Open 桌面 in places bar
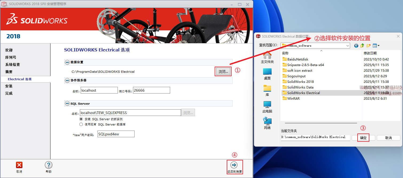Viewport: 403px width, 178px height. pyautogui.click(x=267, y=74)
